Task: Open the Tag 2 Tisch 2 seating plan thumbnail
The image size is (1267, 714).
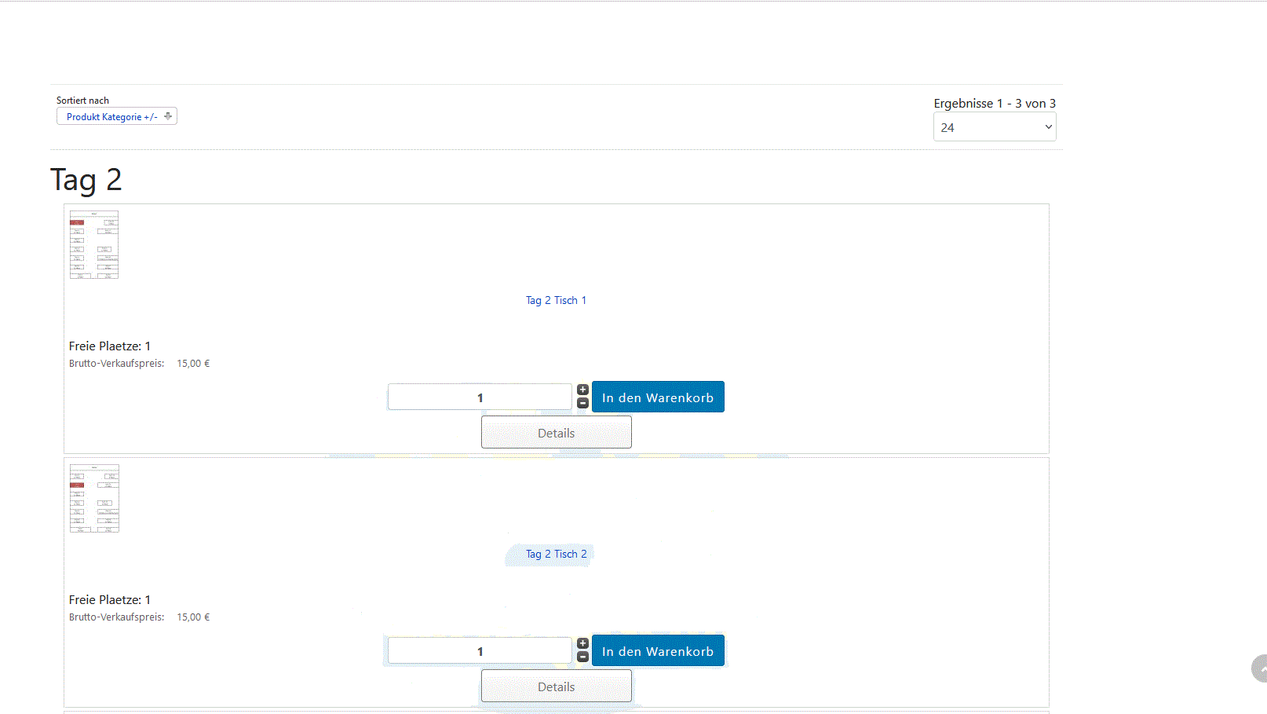Action: (94, 498)
